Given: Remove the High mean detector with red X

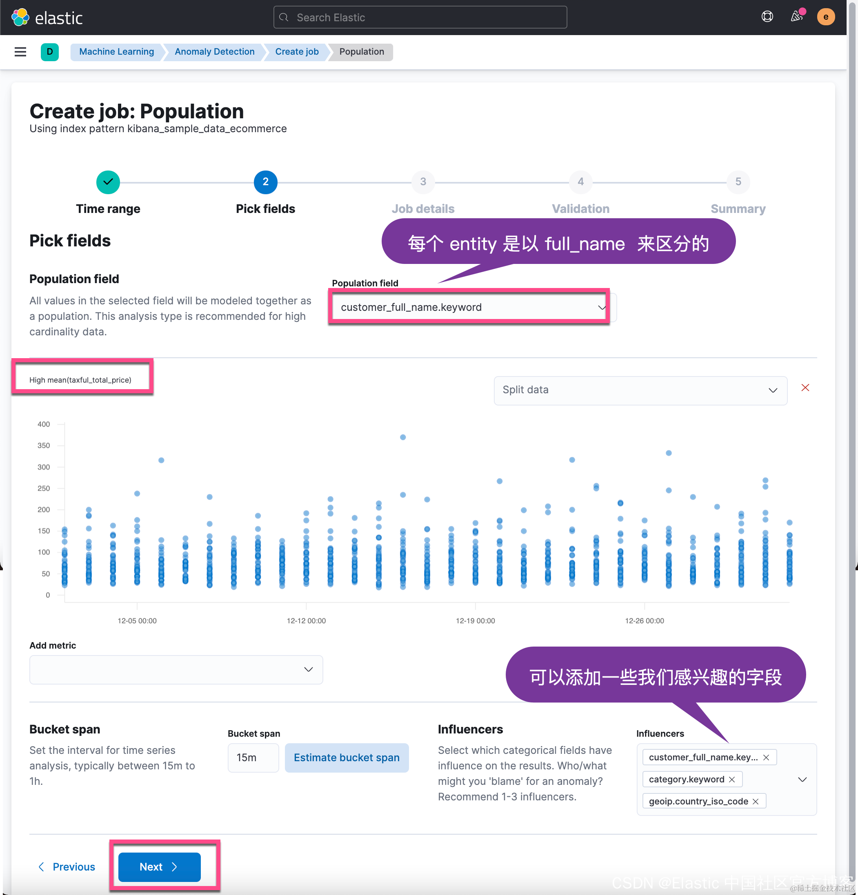Looking at the screenshot, I should pos(805,388).
